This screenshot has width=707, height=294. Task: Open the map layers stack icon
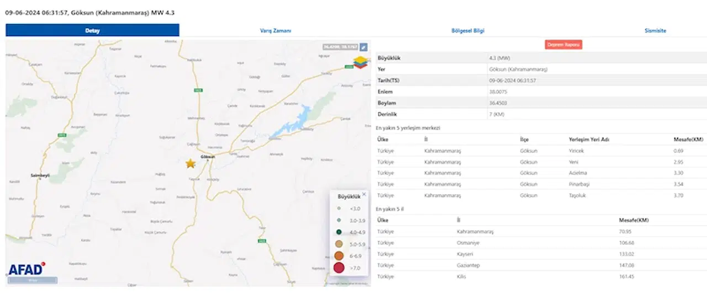362,62
